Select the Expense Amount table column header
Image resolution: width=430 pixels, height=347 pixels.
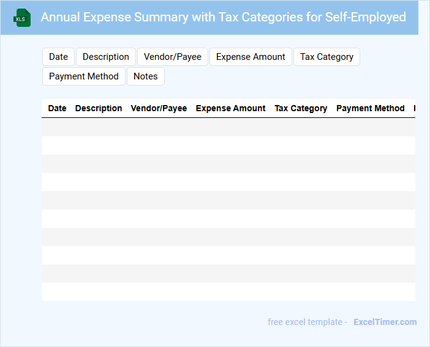click(230, 108)
